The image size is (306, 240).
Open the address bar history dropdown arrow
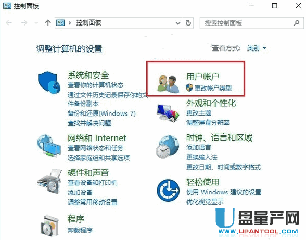coord(178,23)
